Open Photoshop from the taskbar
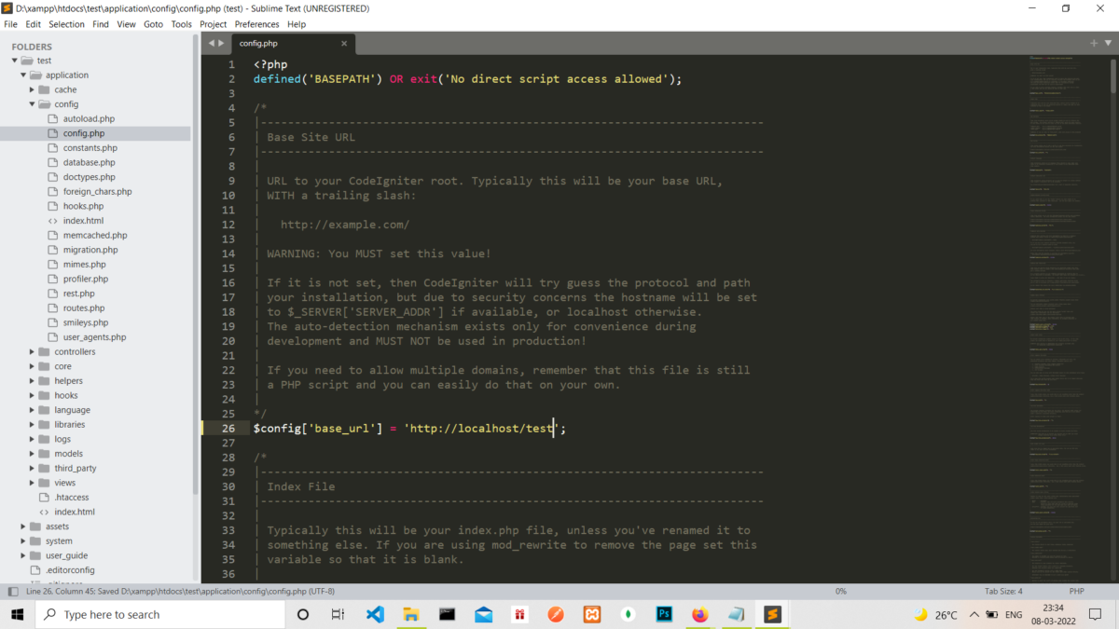The image size is (1119, 629). click(663, 614)
